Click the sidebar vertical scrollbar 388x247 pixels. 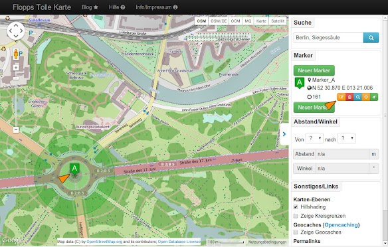coord(385,115)
